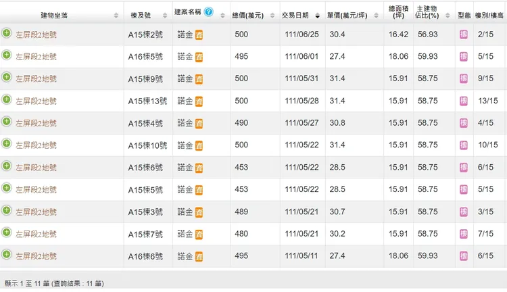Image resolution: width=507 pixels, height=292 pixels.
Task: Click the pink 樓 type icon for A16棟5號
Action: point(464,57)
